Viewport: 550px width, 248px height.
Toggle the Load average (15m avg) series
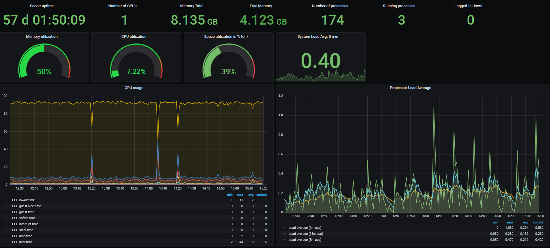tap(305, 234)
